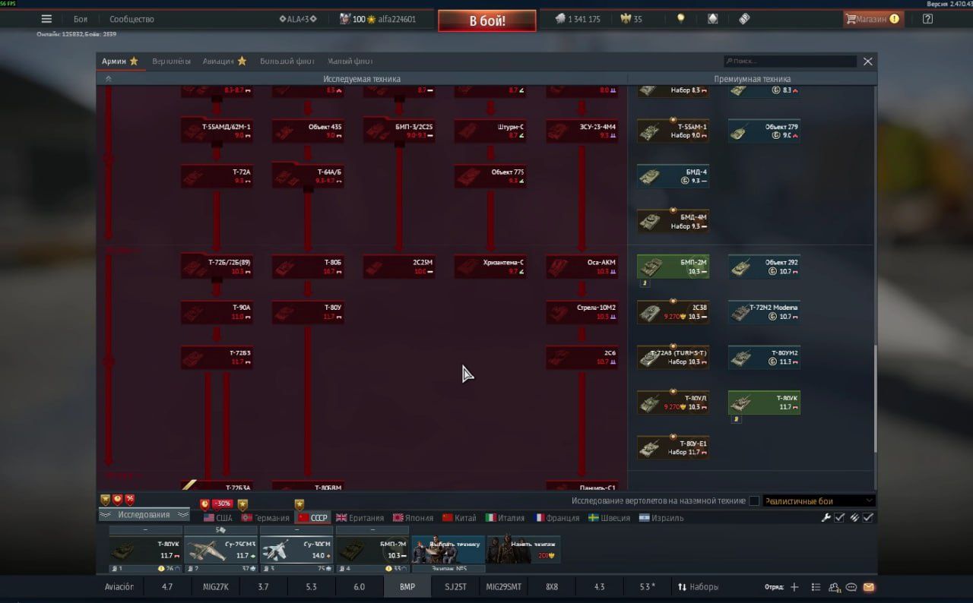Image resolution: width=973 pixels, height=603 pixels.
Task: Open the Сообщество menu
Action: (x=132, y=19)
